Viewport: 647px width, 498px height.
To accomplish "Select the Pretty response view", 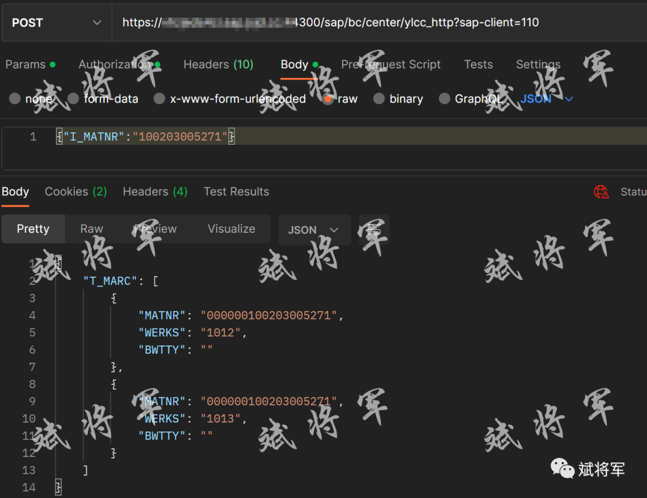I will (x=33, y=229).
